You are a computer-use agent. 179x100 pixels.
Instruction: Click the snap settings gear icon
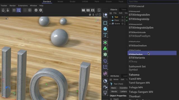pos(8,10)
